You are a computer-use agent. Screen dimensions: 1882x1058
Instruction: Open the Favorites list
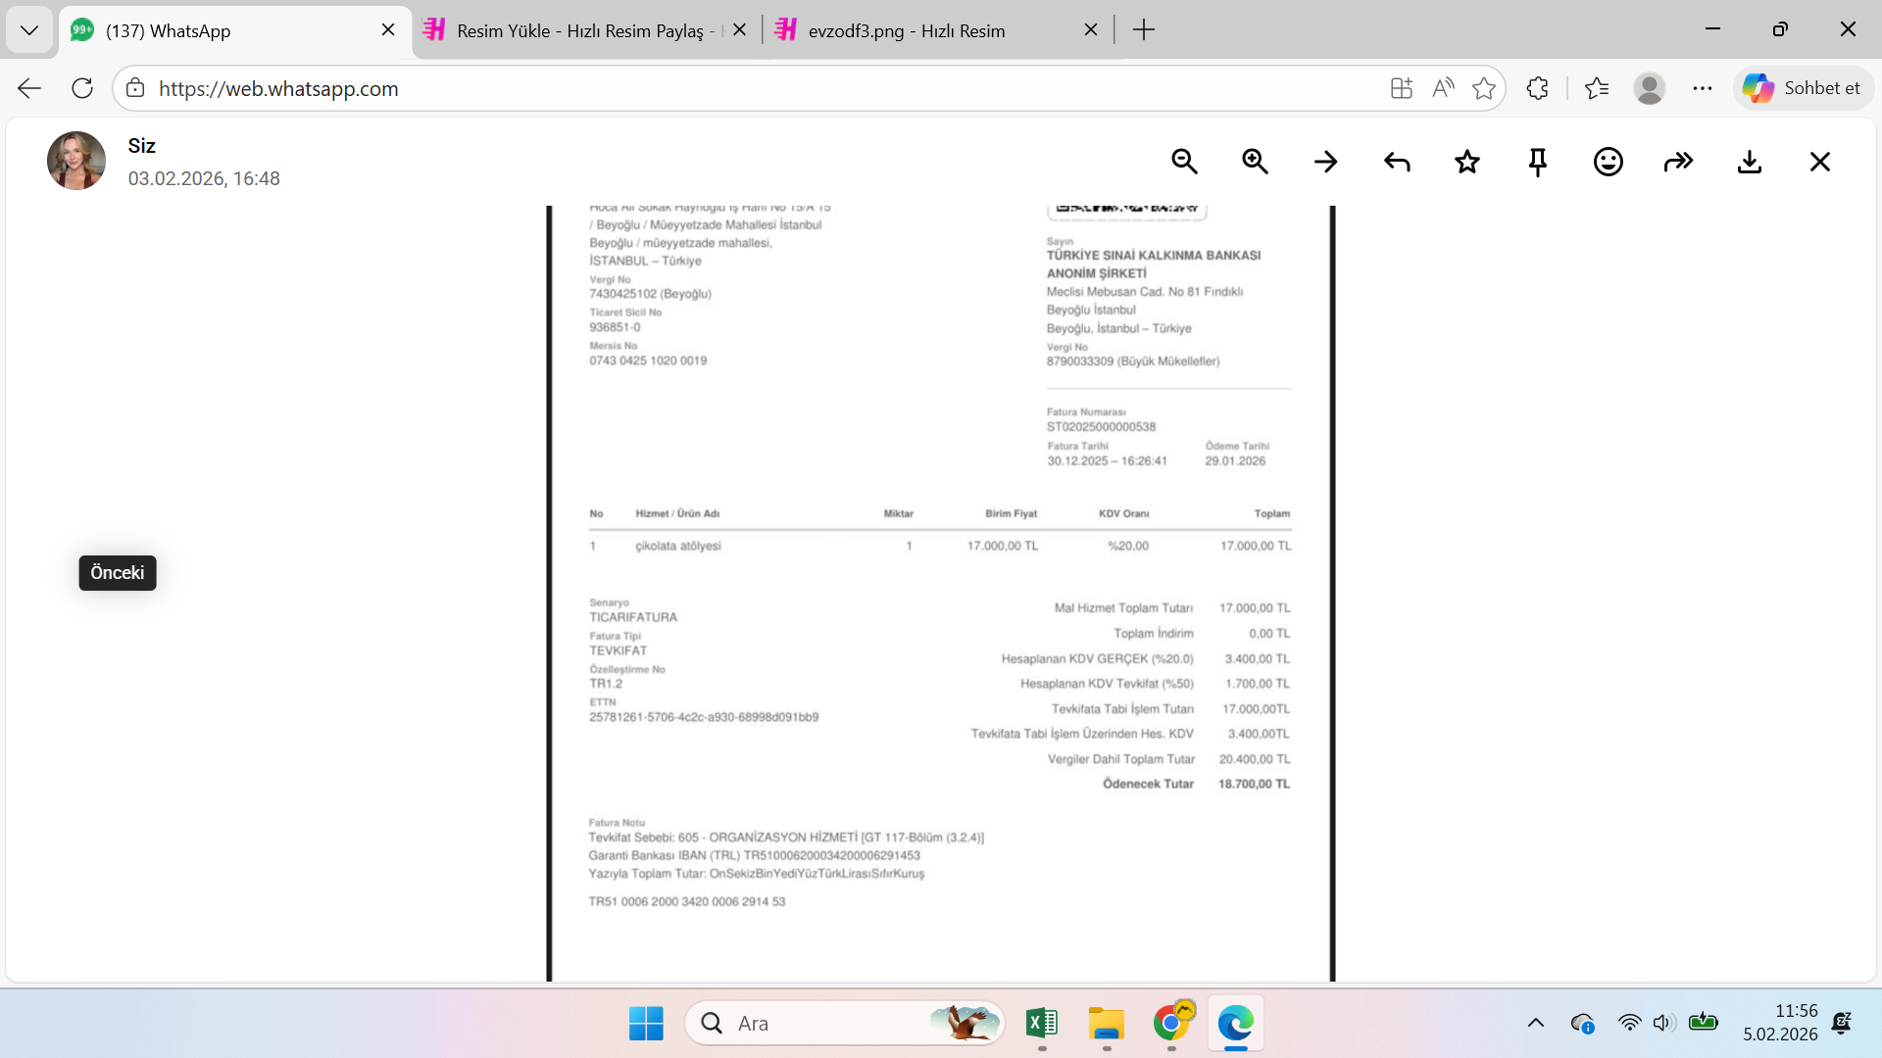[x=1597, y=88]
